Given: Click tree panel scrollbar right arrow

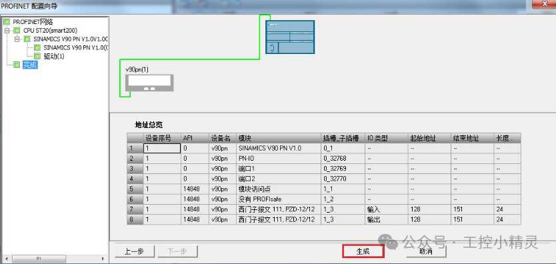Looking at the screenshot, I should click(104, 259).
